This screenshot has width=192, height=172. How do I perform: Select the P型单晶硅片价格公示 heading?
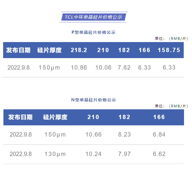93,32
